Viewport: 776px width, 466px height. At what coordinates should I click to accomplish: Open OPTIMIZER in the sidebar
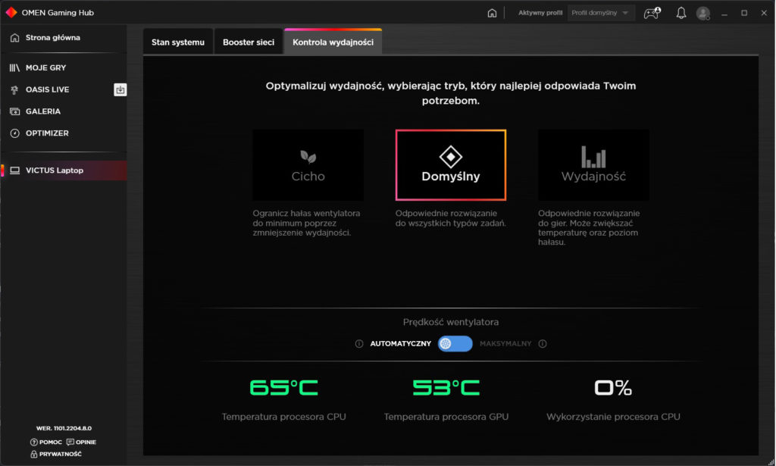click(x=47, y=133)
